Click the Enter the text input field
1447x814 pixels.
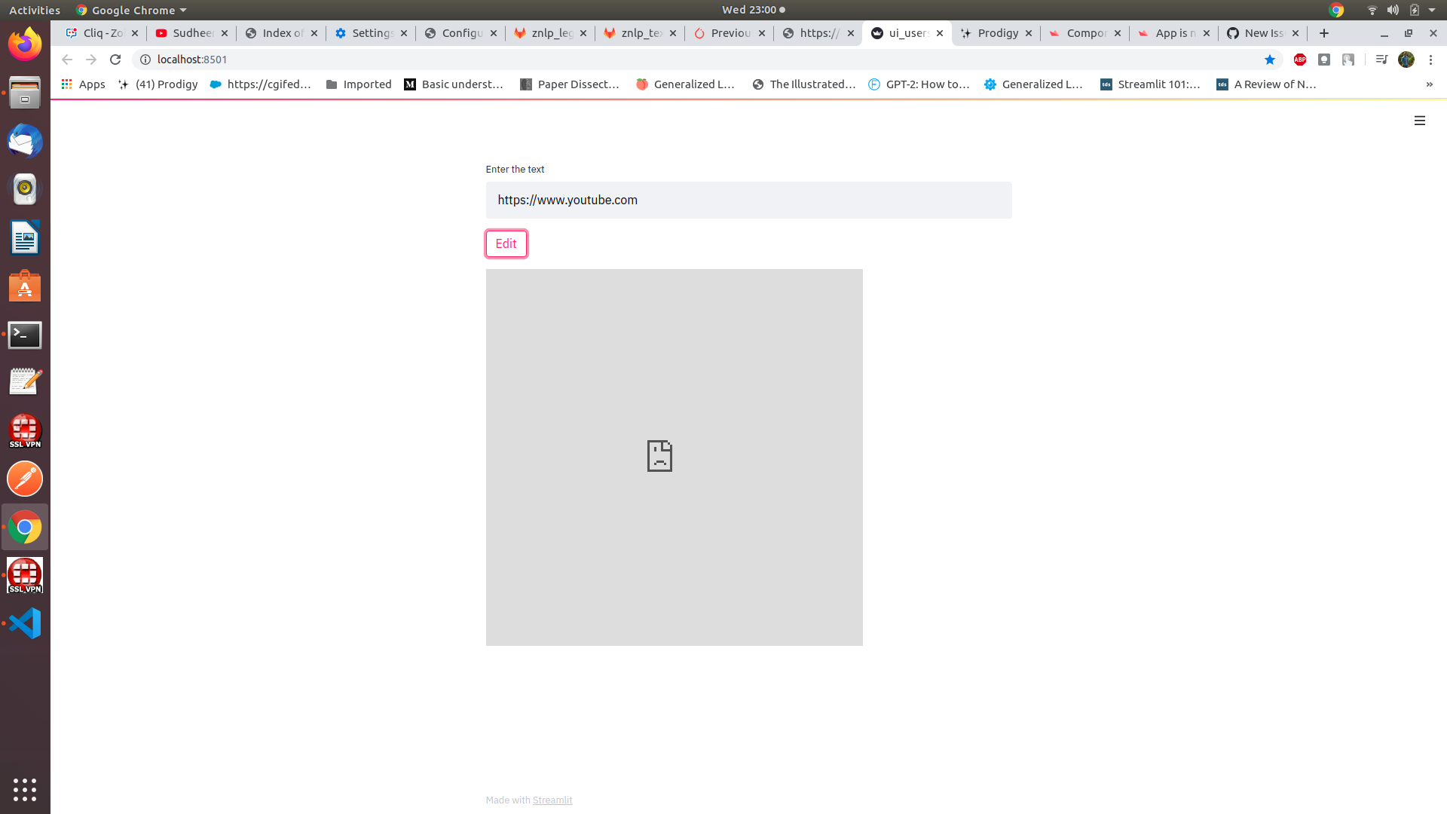tap(748, 200)
